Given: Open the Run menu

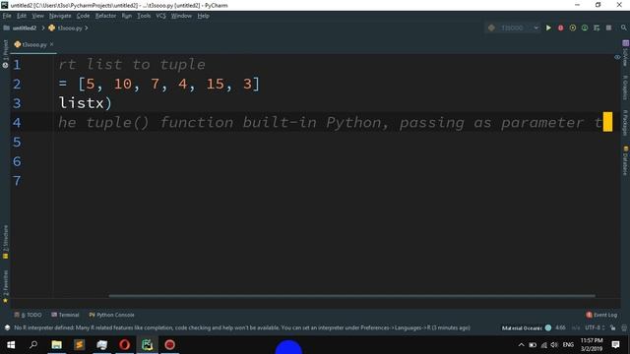Looking at the screenshot, I should point(127,16).
